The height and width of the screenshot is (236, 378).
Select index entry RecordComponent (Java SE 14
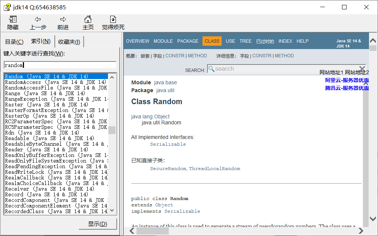(56, 200)
